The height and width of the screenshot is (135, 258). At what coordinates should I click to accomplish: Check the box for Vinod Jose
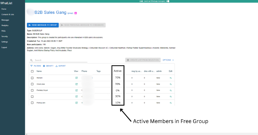(x=32, y=84)
